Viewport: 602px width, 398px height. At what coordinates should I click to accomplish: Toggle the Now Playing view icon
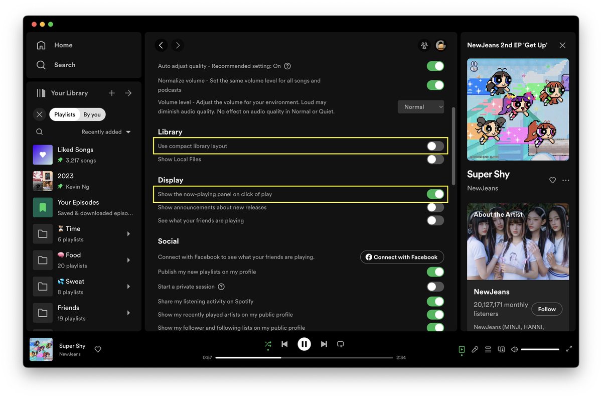462,349
